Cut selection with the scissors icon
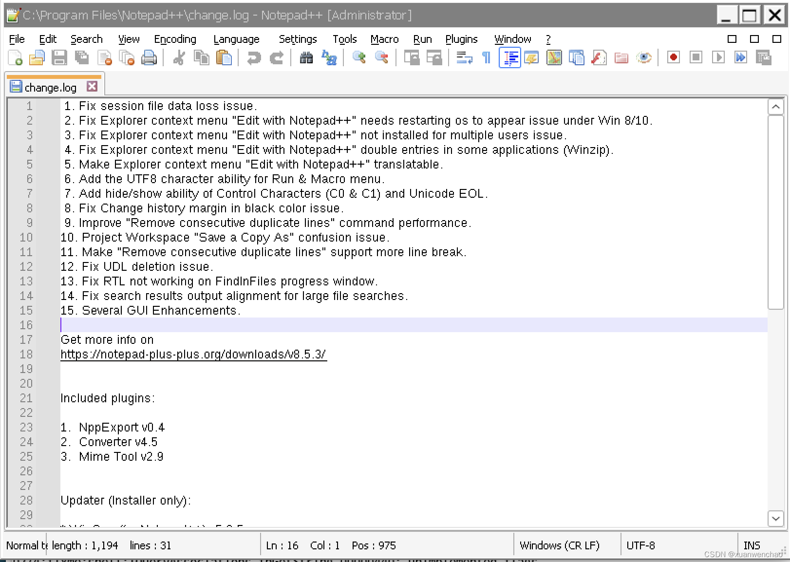790x562 pixels. pos(179,58)
